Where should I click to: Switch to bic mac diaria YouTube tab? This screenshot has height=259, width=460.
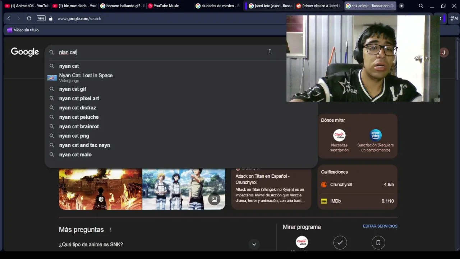[x=74, y=6]
